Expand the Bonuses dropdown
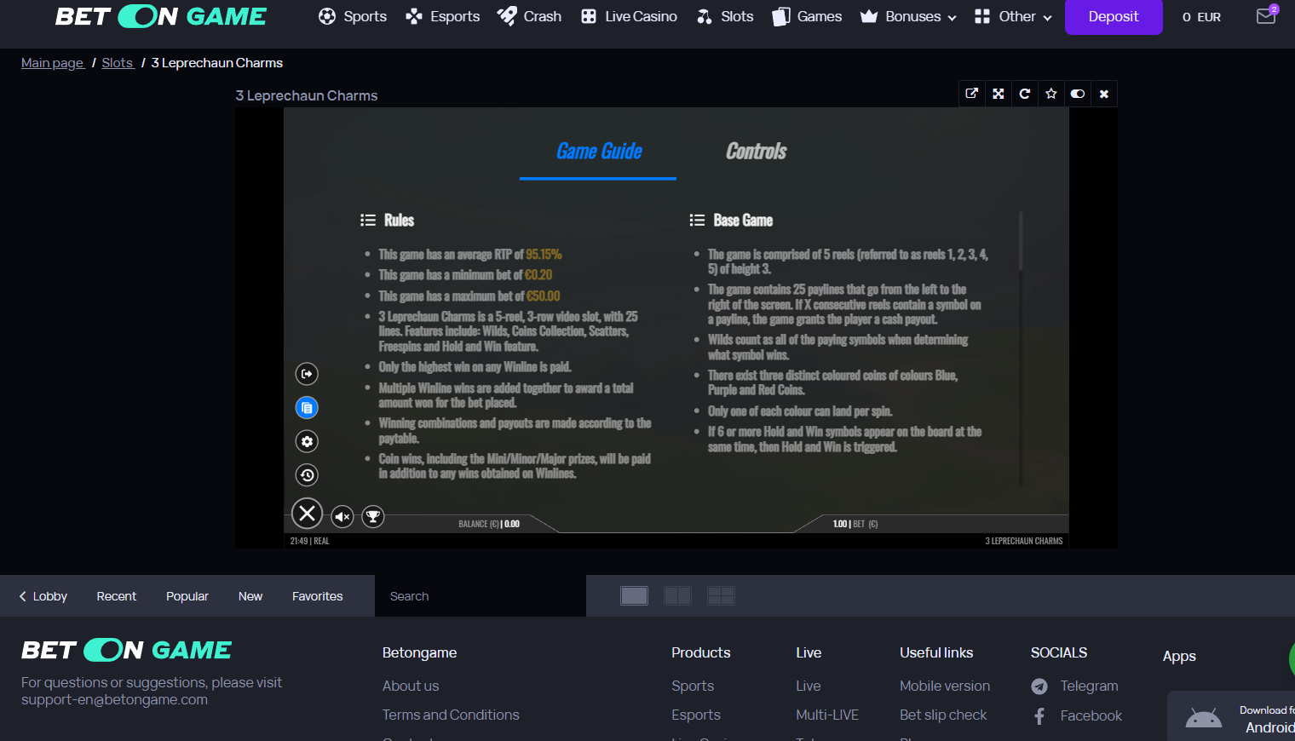This screenshot has width=1295, height=741. pos(908,16)
